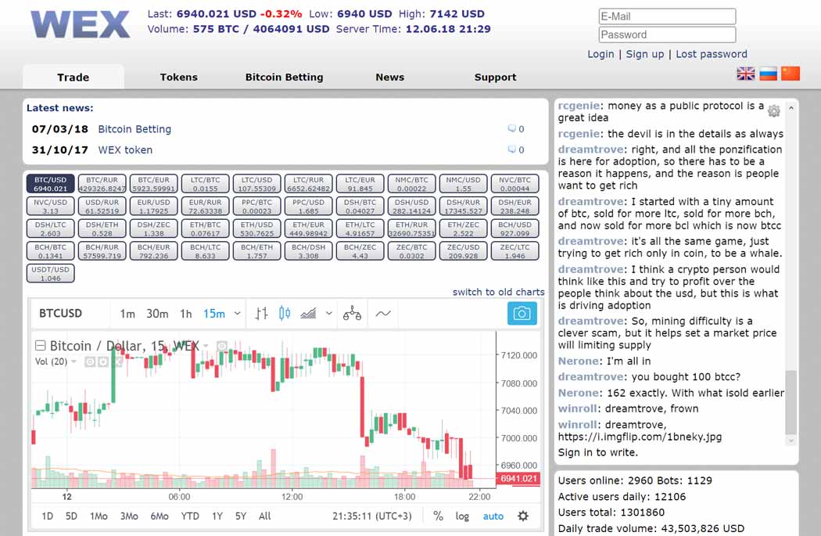Open the WEX token news link

(x=125, y=150)
